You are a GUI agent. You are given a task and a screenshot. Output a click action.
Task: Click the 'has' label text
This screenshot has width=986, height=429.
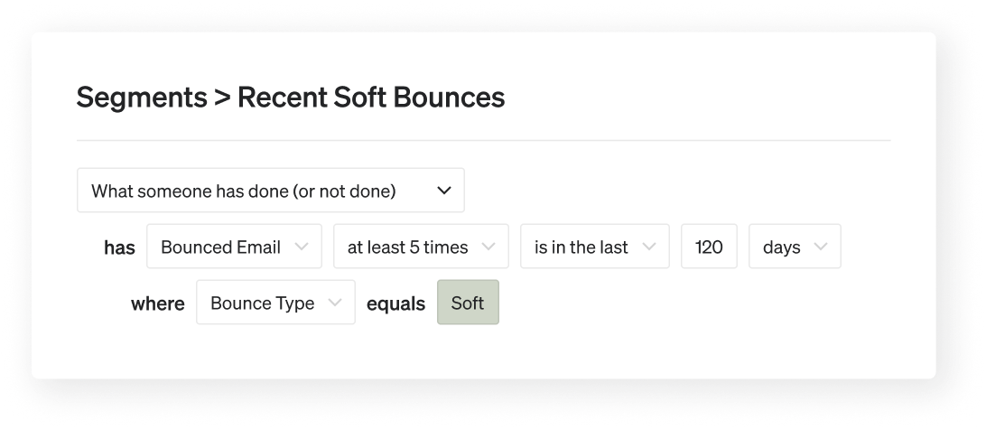pos(119,247)
